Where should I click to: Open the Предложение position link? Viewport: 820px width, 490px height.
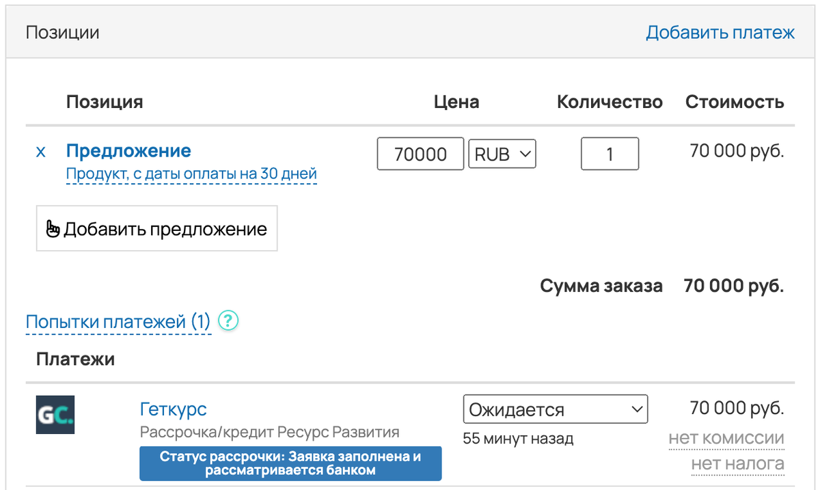coord(128,150)
